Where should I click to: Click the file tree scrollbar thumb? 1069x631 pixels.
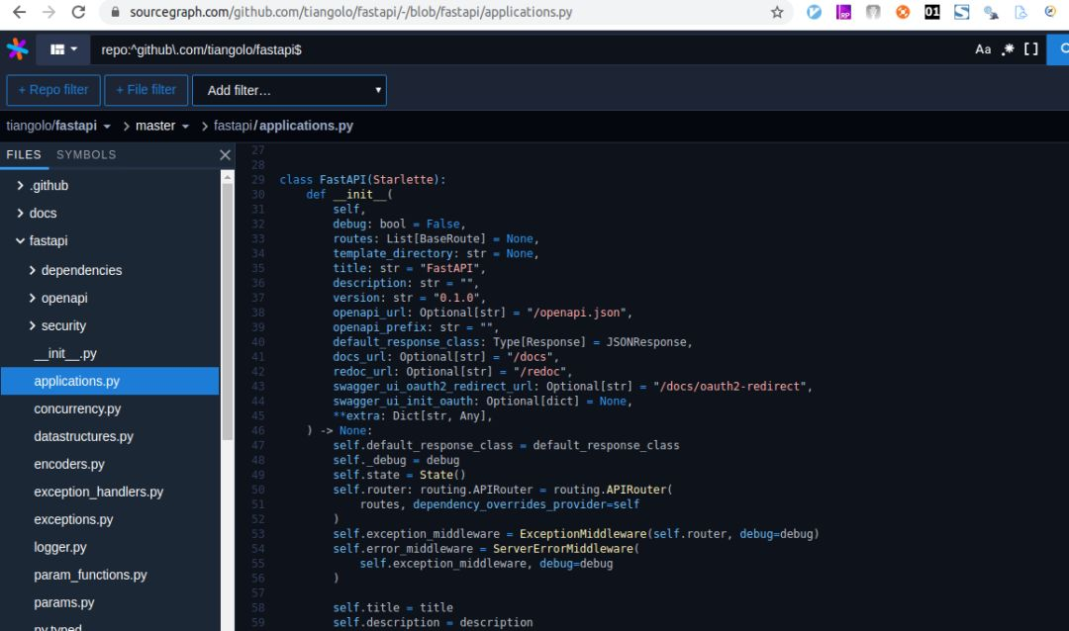pyautogui.click(x=227, y=312)
